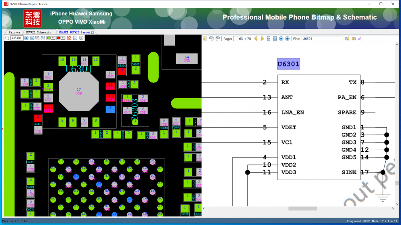Image resolution: width=401 pixels, height=225 pixels.
Task: Toggle the match-case search option icon
Action: 360,38
